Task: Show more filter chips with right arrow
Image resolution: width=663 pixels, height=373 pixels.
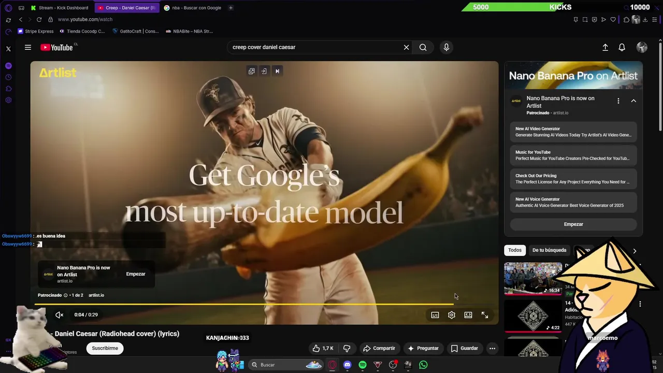Action: (635, 251)
